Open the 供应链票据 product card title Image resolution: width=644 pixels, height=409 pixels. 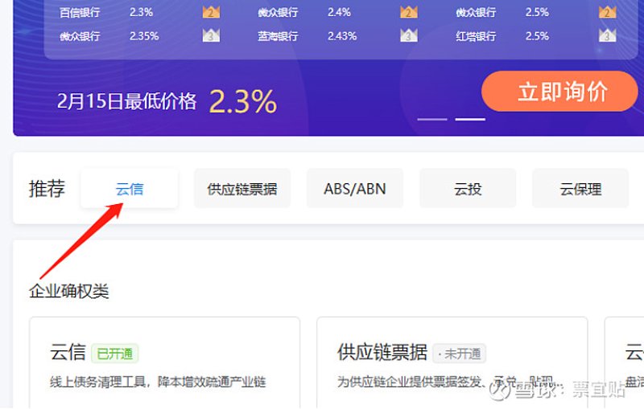(382, 353)
